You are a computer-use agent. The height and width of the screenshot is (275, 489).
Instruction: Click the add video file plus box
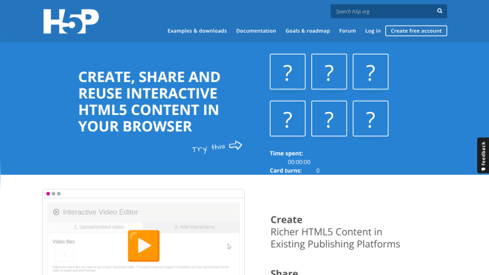coord(64,254)
